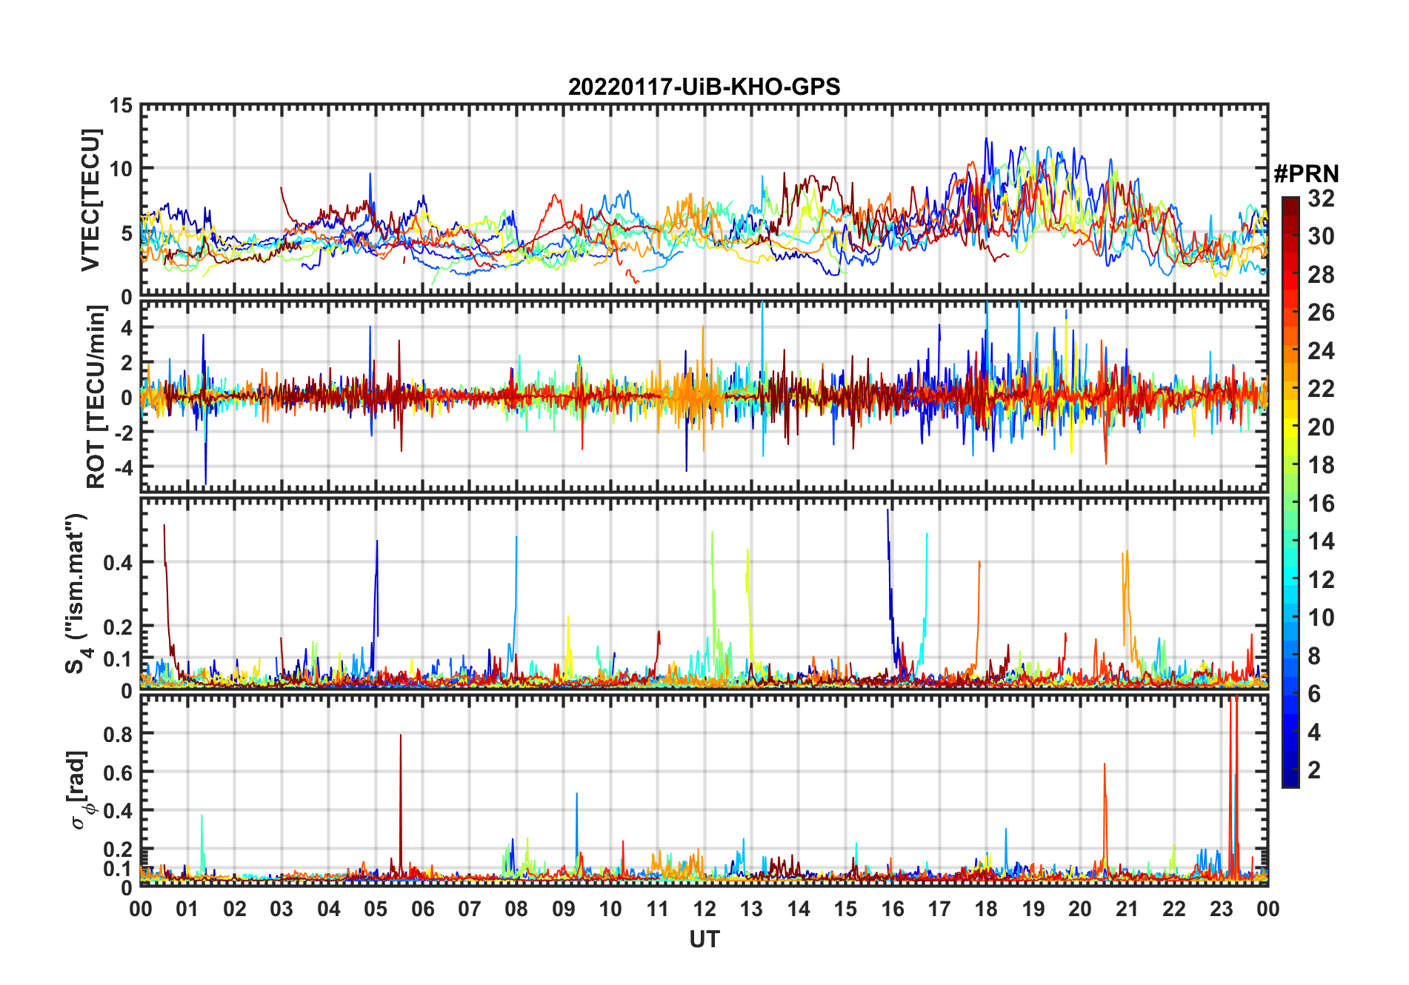This screenshot has height=985, width=1409.
Task: Select the VTEC axis tick label "10"
Action: [x=121, y=169]
